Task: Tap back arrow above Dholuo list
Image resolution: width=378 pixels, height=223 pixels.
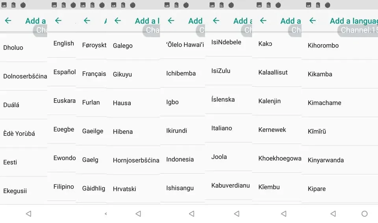Action: pos(8,21)
